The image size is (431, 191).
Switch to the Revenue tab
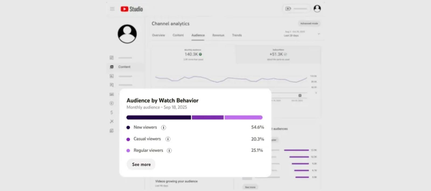(218, 35)
